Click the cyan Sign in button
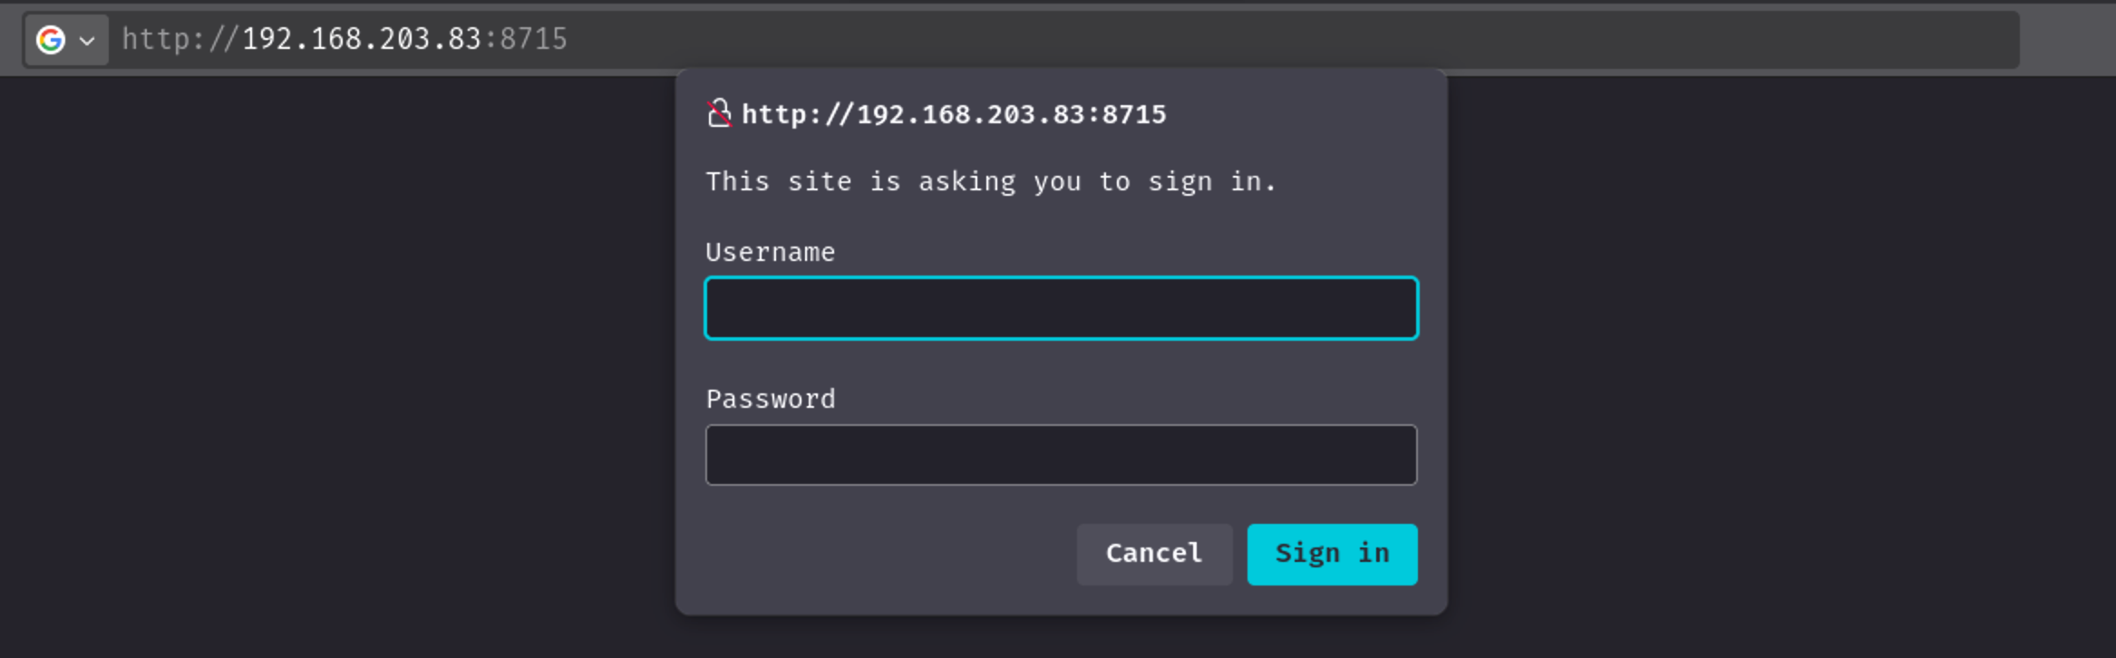Viewport: 2116px width, 658px height. [x=1332, y=554]
